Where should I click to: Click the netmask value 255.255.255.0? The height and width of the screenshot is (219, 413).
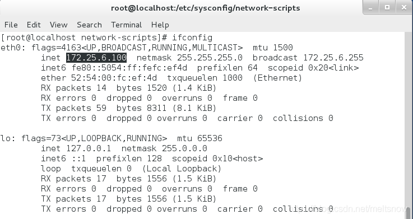210,58
